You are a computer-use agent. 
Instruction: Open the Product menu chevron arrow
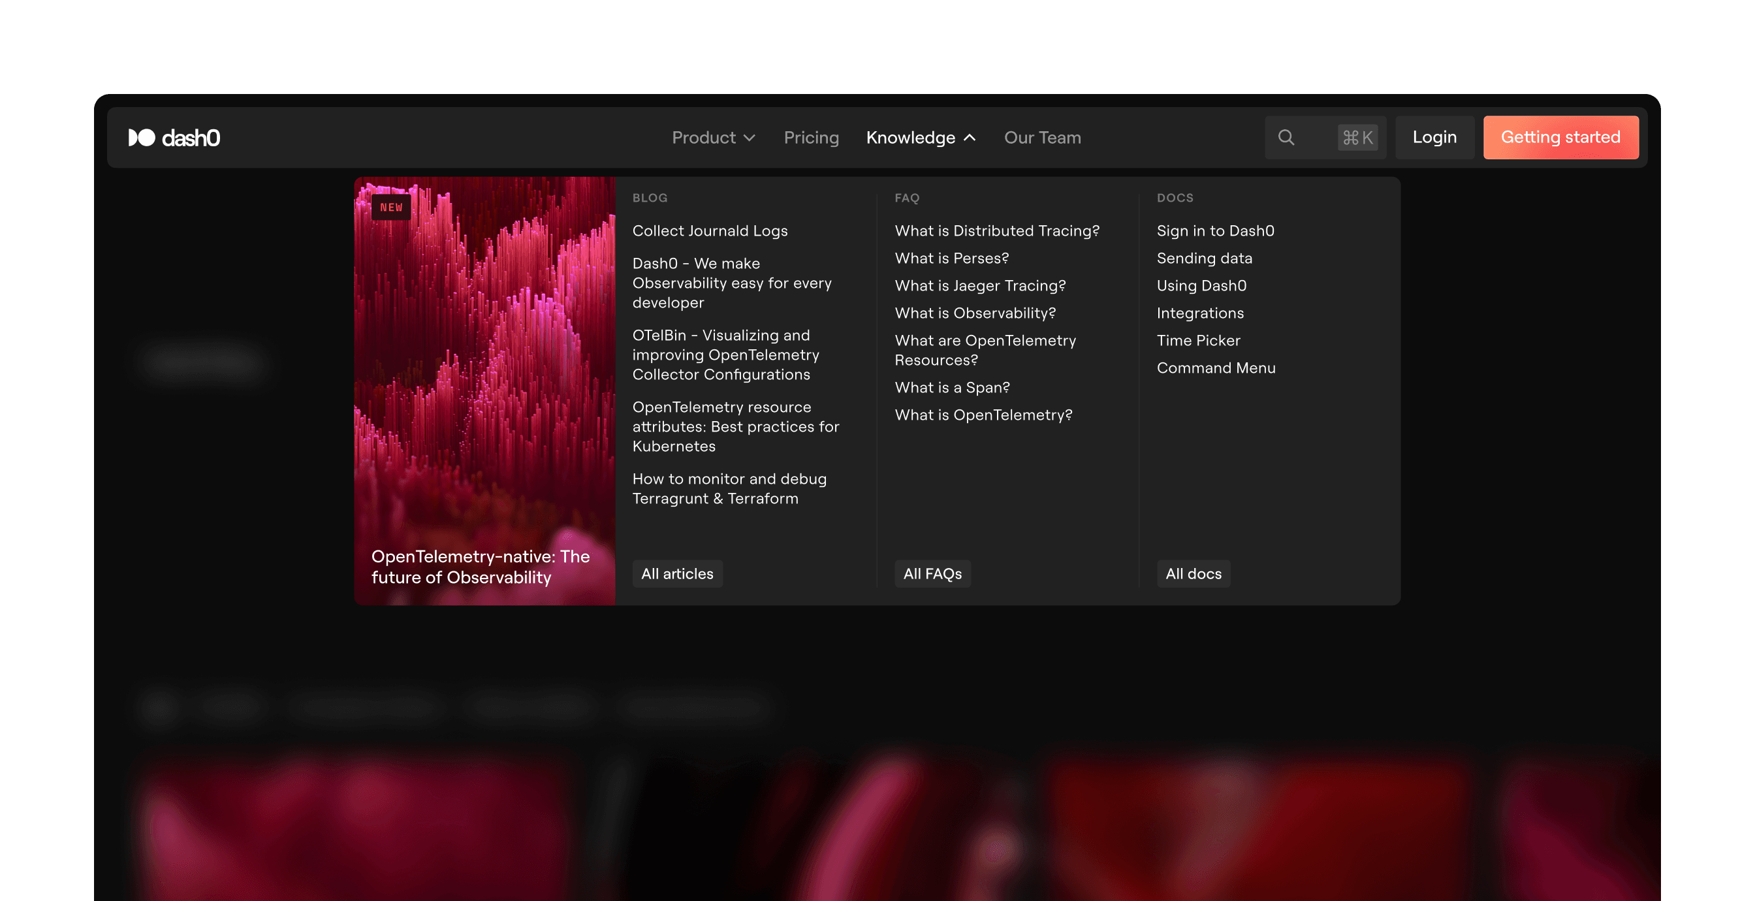pos(750,137)
